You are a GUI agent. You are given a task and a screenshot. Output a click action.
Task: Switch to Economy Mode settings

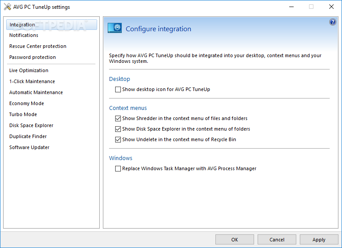click(x=27, y=103)
